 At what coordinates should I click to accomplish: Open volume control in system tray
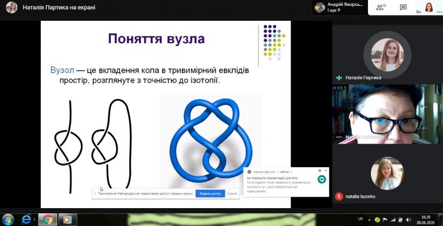[408, 220]
